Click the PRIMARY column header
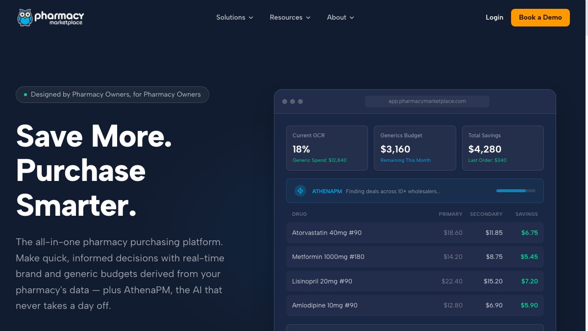The height and width of the screenshot is (331, 588). coord(450,214)
